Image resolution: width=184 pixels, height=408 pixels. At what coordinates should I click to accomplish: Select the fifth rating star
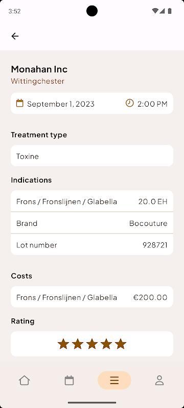click(121, 344)
